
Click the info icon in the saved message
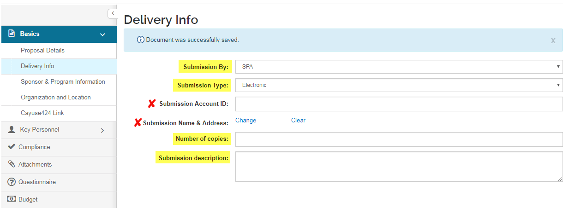(141, 40)
